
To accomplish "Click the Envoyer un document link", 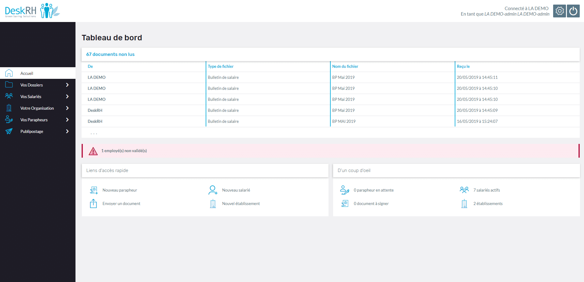I will [121, 203].
